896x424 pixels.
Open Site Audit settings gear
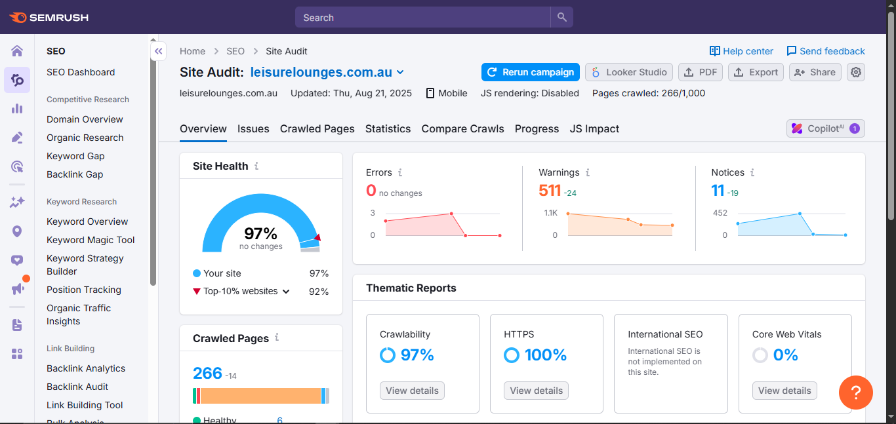coord(856,72)
